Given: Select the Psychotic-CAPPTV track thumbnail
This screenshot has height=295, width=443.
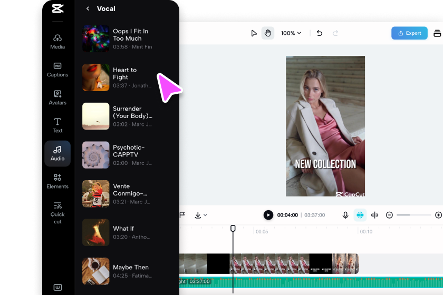Looking at the screenshot, I should click(x=96, y=155).
